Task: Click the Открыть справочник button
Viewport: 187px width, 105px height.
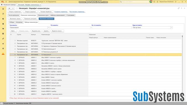Action: coord(15,12)
